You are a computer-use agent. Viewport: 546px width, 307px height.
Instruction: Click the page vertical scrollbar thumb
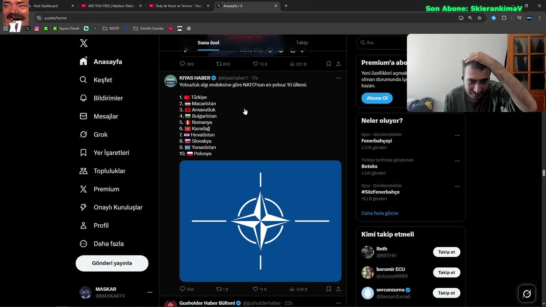[544, 173]
